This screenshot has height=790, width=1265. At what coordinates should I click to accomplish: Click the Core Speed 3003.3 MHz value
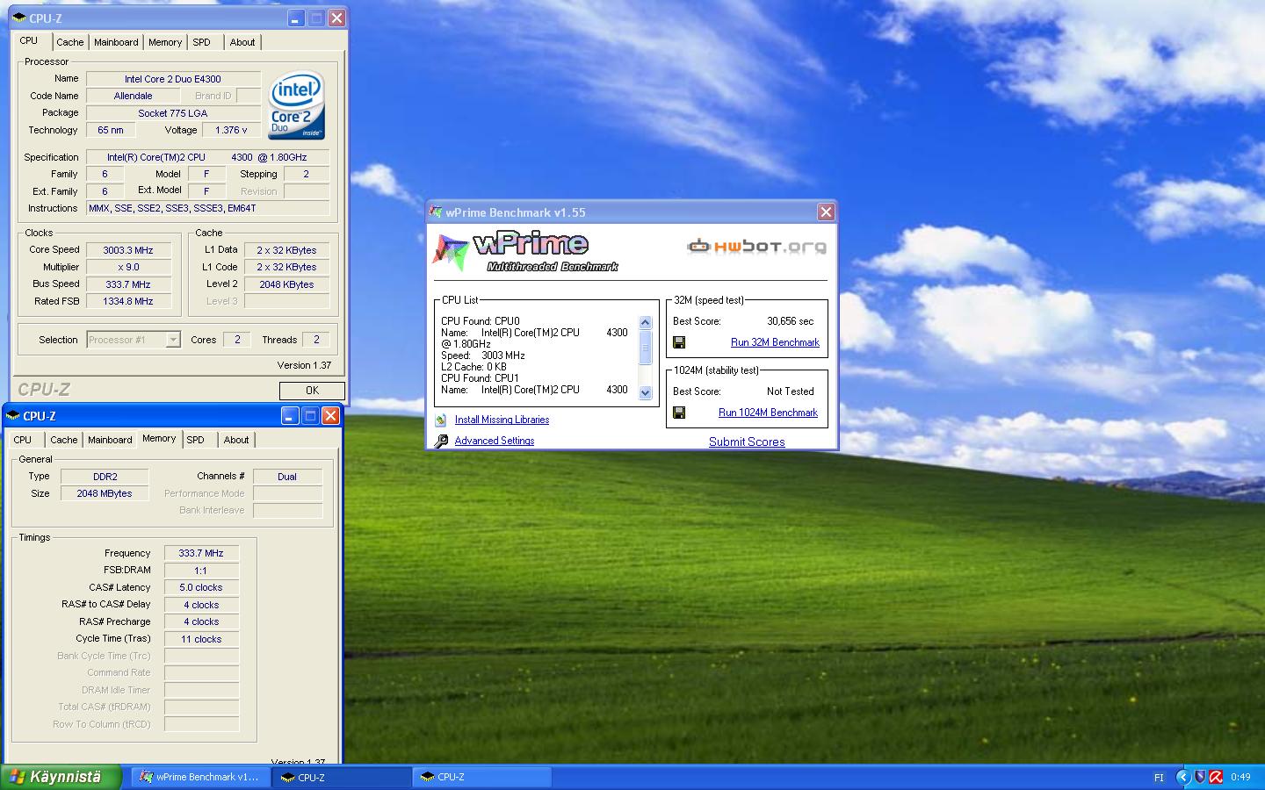click(x=128, y=250)
